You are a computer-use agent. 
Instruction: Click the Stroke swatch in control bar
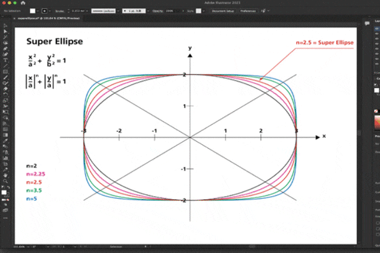(x=44, y=11)
